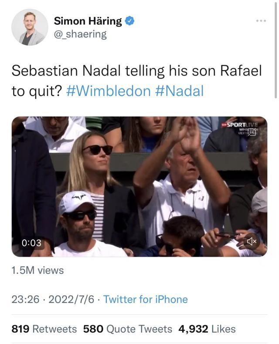This screenshot has height=344, width=279.
Task: View the 4,932 Likes list
Action: click(x=207, y=329)
